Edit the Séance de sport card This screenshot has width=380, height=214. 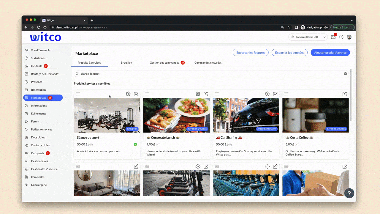pyautogui.click(x=136, y=94)
